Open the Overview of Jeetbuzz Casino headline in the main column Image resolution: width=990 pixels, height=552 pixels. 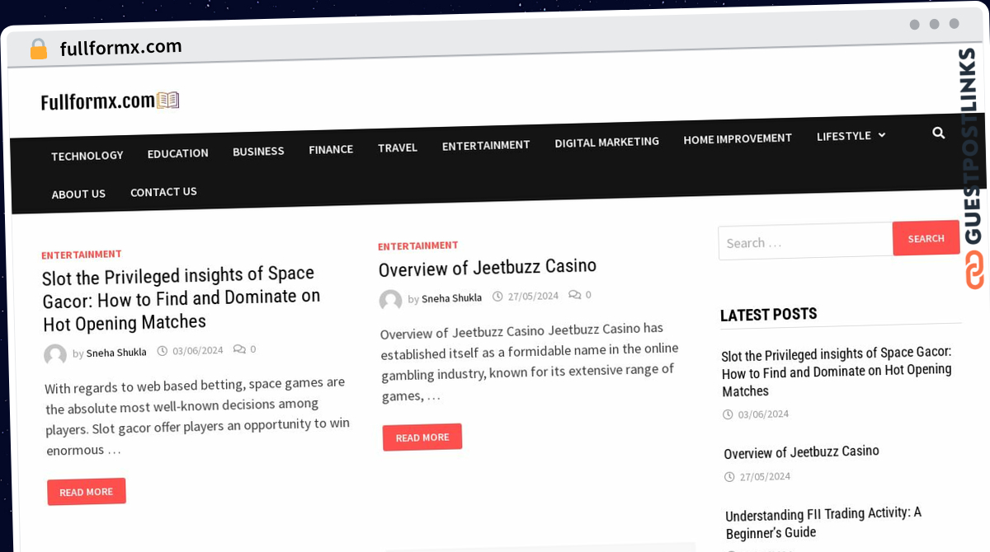point(488,267)
